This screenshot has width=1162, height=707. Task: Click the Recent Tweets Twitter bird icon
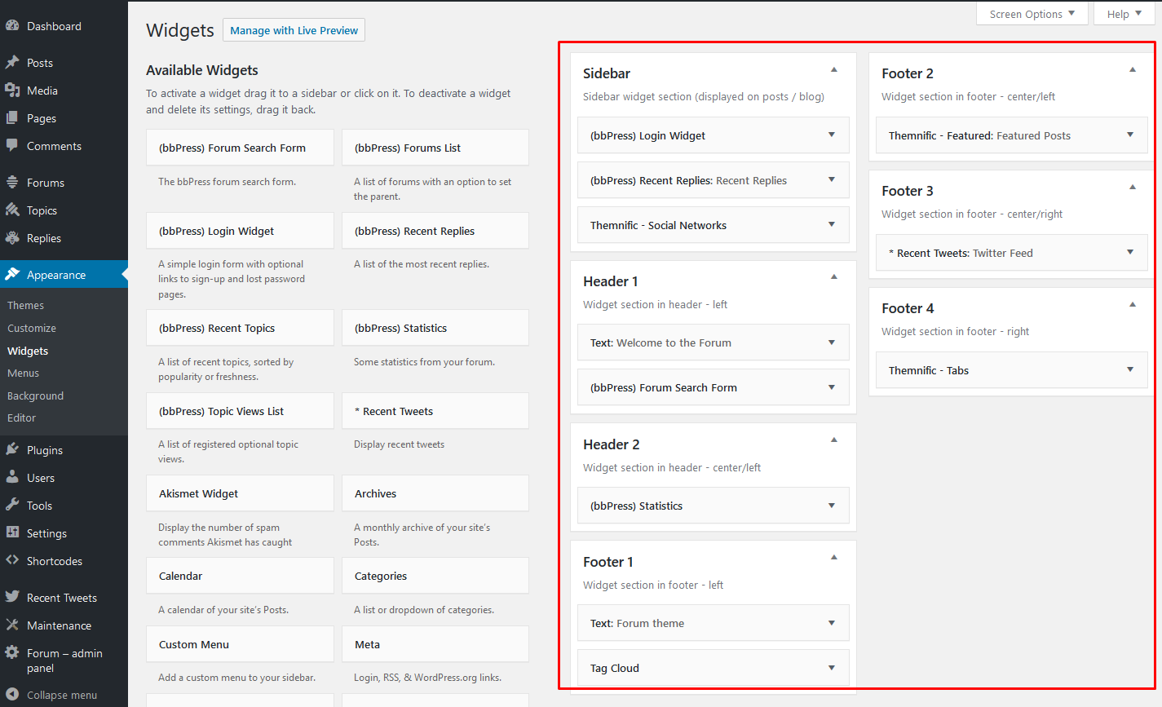point(12,598)
